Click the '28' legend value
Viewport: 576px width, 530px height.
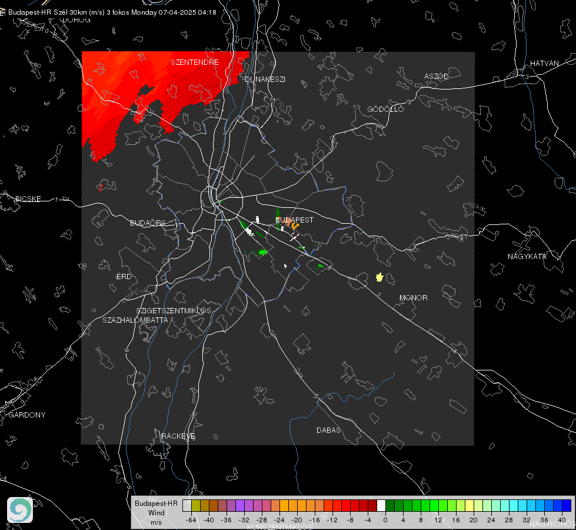click(x=509, y=520)
